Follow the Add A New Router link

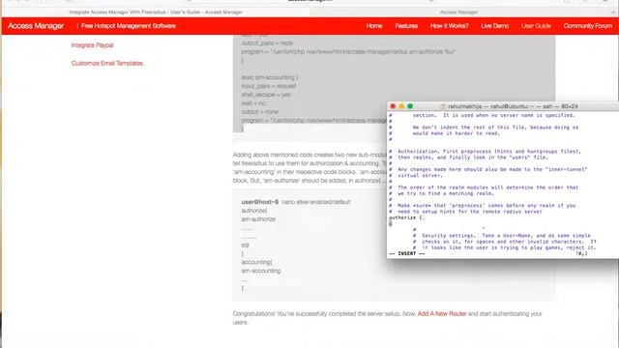442,313
